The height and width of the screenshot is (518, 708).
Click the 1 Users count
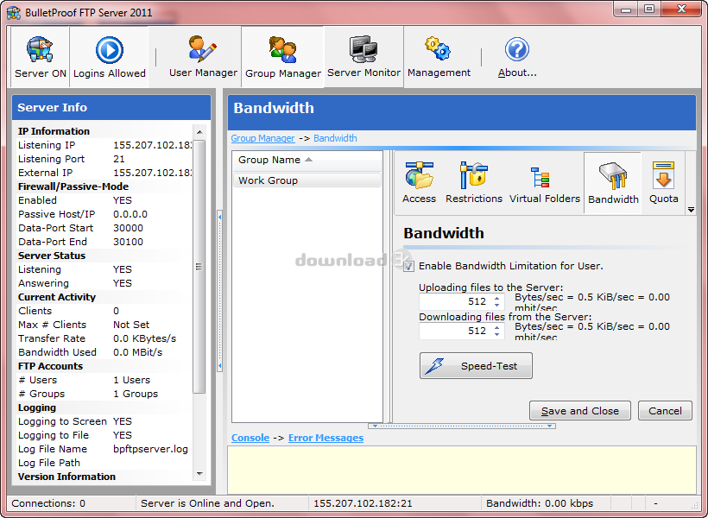131,380
